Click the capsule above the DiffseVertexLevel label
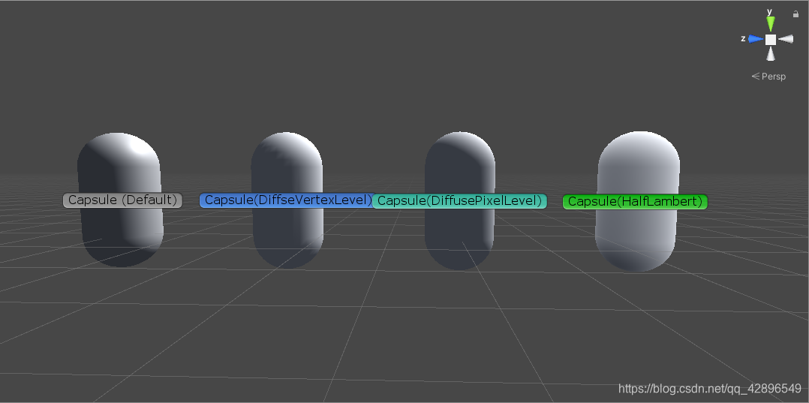This screenshot has height=403, width=809. 287,163
